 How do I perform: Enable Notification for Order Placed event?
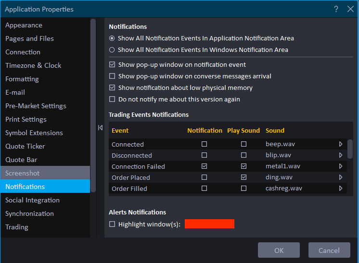click(204, 177)
